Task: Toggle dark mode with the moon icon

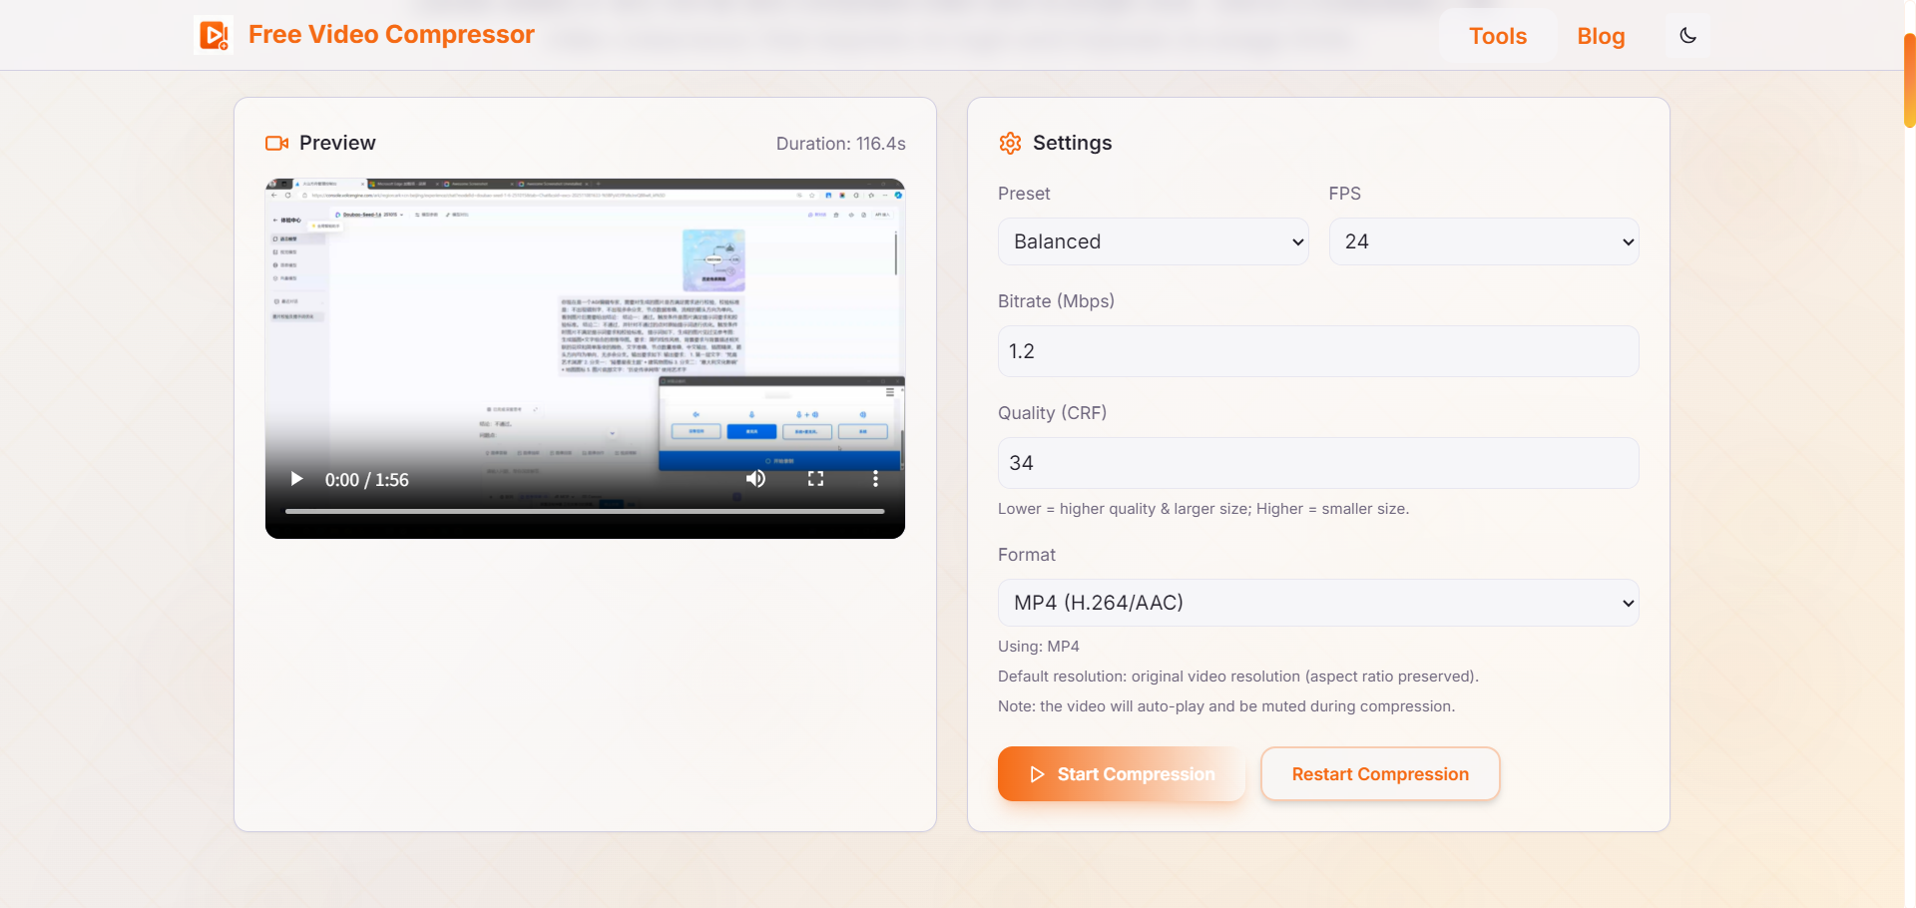Action: tap(1687, 36)
